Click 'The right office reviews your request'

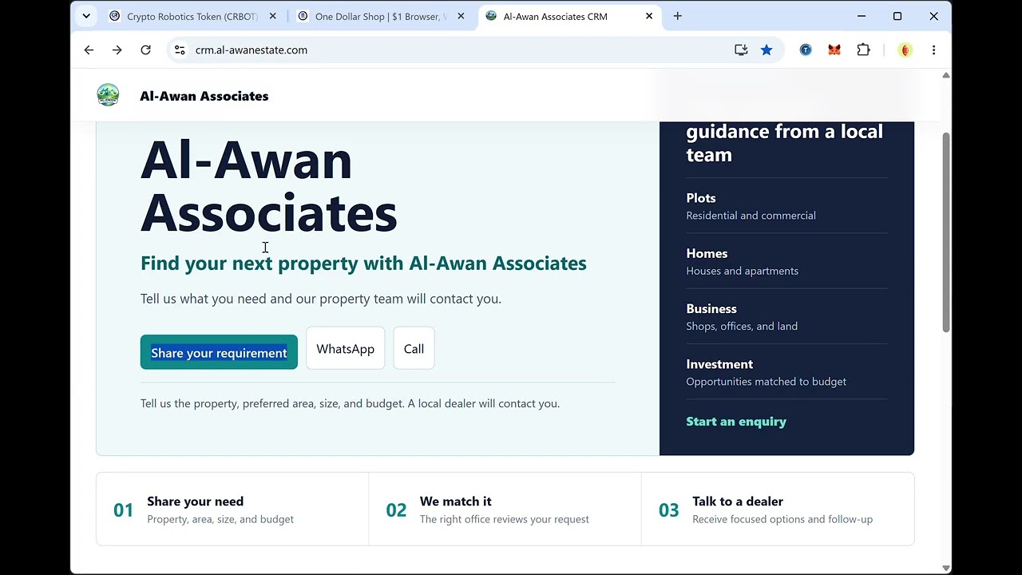point(504,519)
